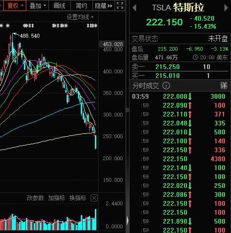Open the 叠加 overlay dropdown

[38, 6]
